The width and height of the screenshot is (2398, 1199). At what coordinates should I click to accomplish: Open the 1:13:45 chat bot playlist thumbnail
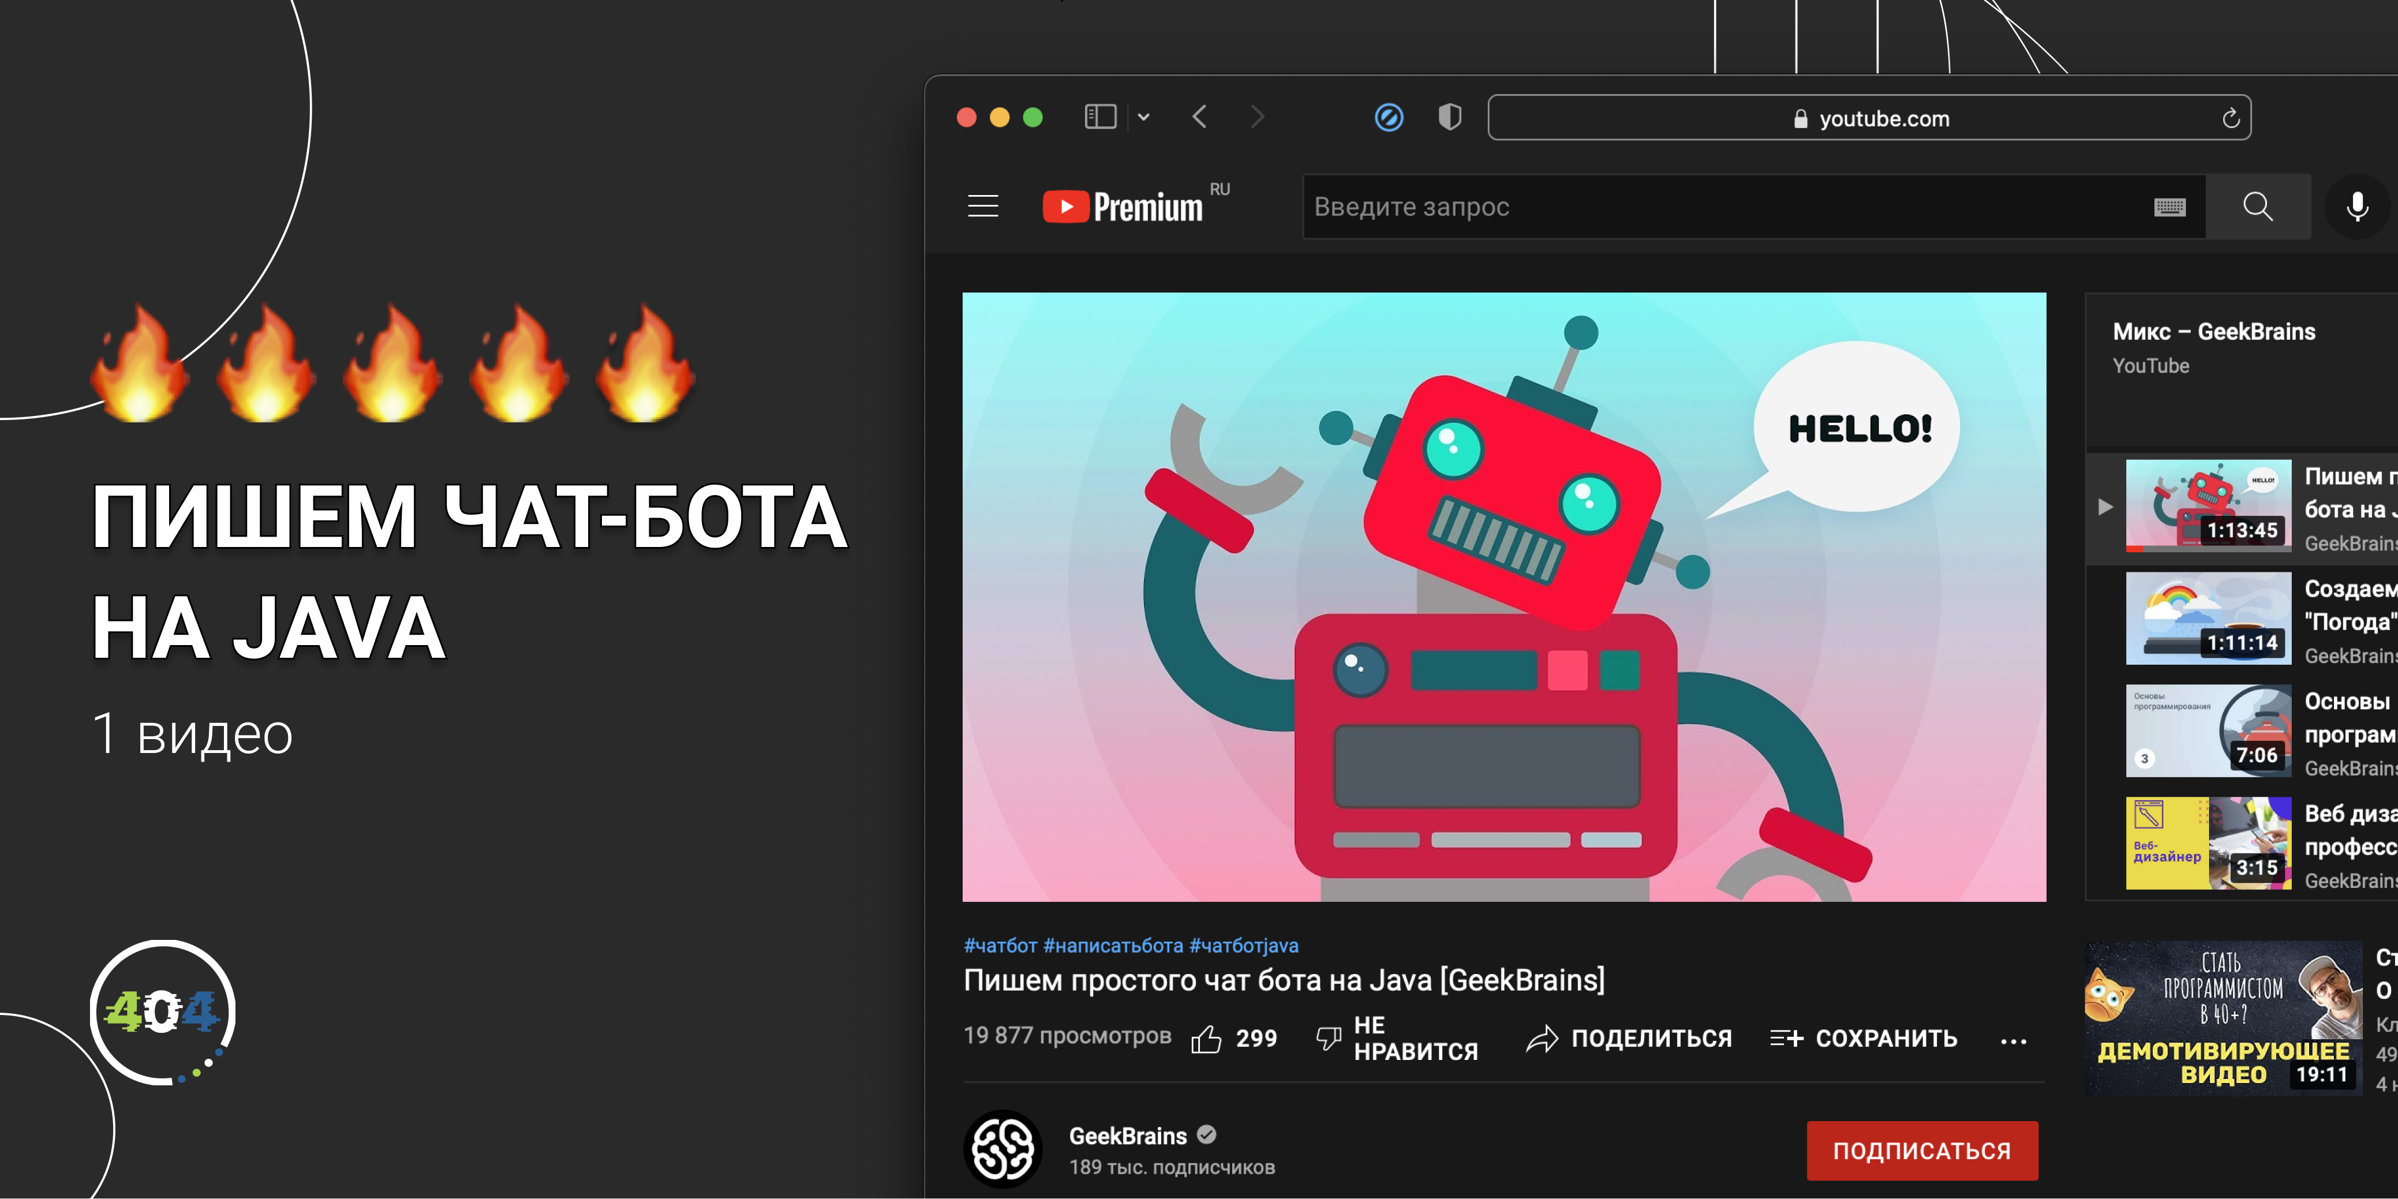2208,505
